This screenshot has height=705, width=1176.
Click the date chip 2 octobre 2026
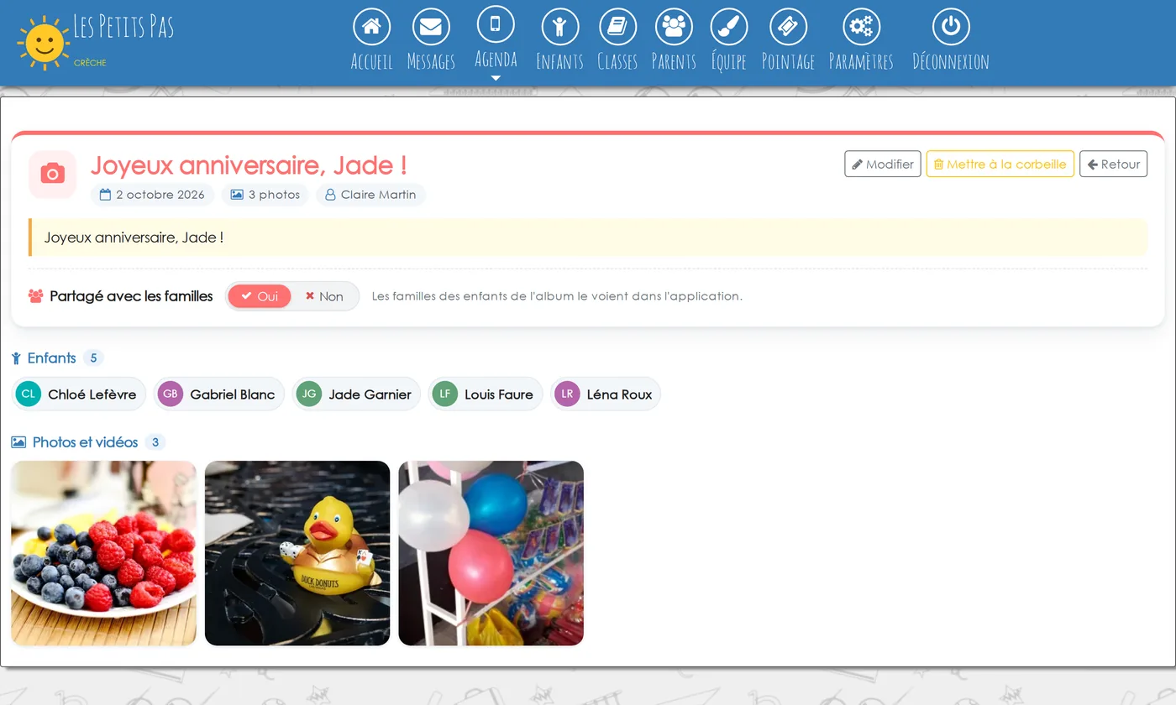[x=153, y=195]
